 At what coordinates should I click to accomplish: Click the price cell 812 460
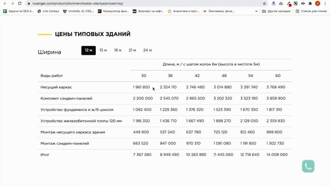247,132
